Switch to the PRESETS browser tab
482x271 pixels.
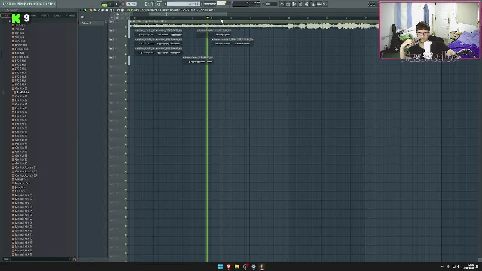point(45,15)
